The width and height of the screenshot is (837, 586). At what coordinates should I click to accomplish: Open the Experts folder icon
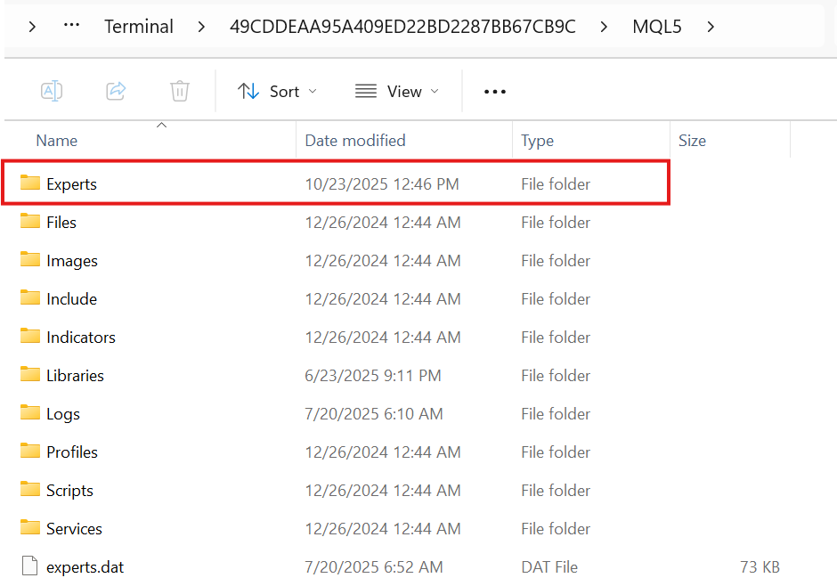28,183
